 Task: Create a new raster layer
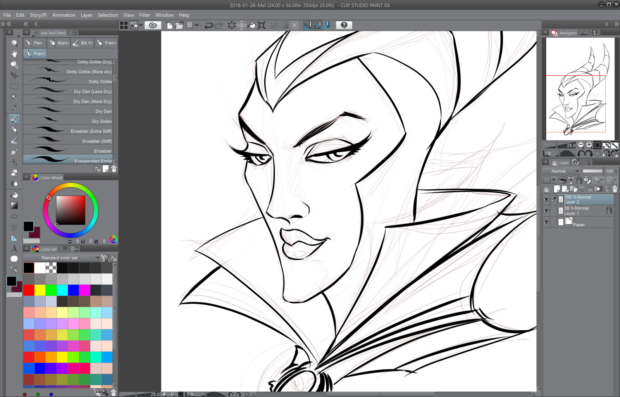click(x=557, y=189)
